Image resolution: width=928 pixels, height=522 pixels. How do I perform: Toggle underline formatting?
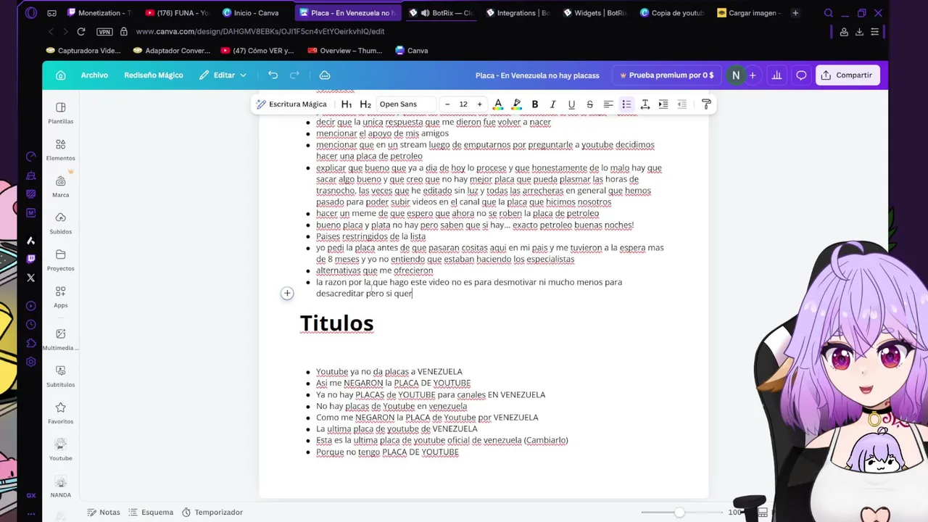click(571, 104)
